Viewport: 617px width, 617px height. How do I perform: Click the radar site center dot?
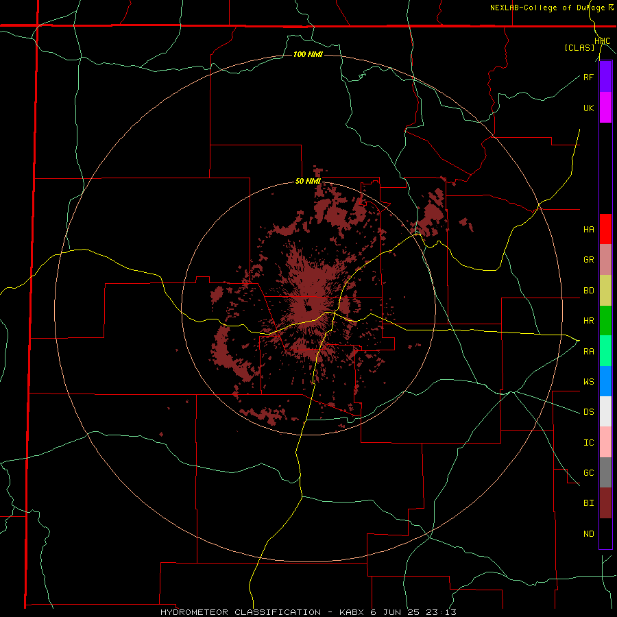308,308
